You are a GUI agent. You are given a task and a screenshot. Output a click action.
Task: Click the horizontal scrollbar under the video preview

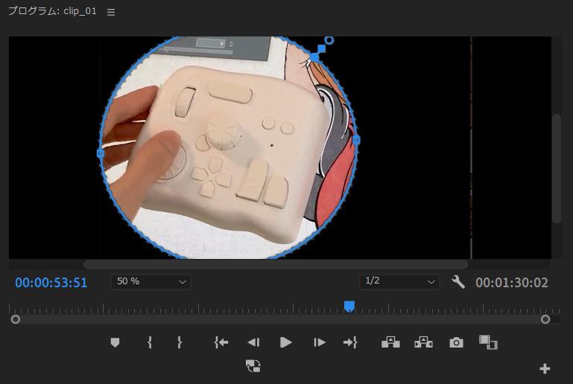coord(276,264)
